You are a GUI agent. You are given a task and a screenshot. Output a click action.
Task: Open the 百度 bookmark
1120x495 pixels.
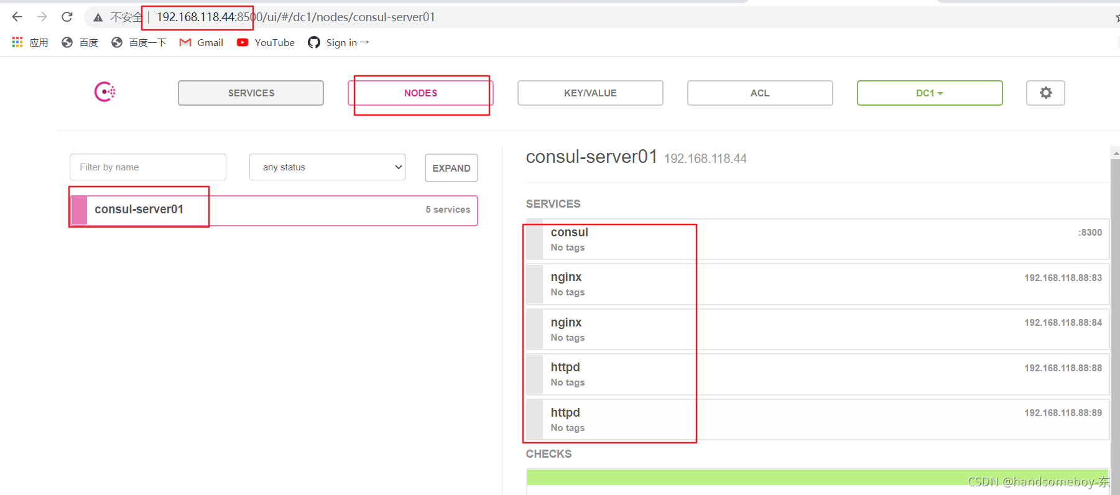point(80,42)
